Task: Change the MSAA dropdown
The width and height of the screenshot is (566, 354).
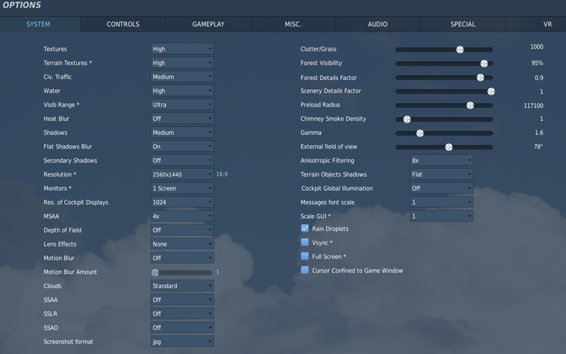Action: [182, 216]
